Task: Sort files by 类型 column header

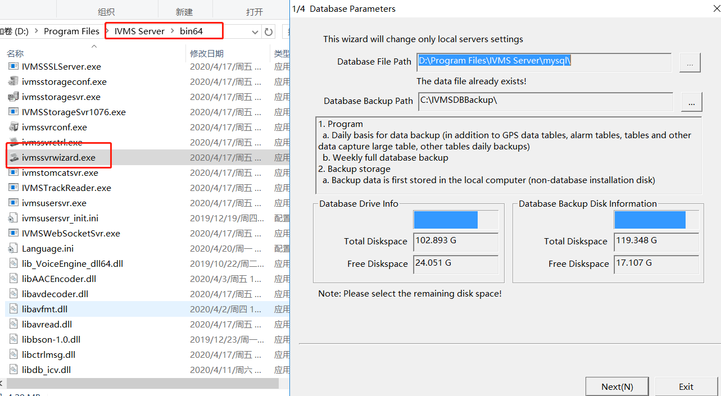Action: (280, 53)
